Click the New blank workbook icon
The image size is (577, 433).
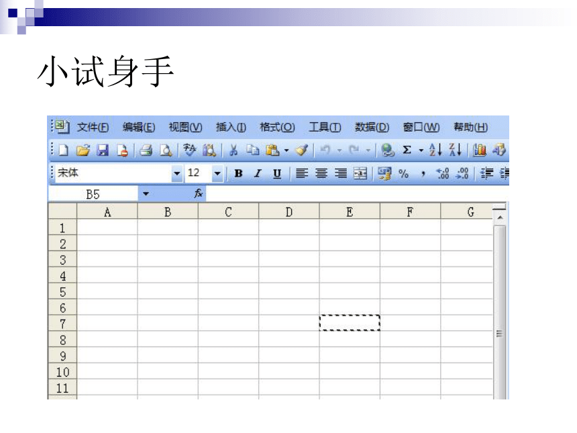tap(64, 150)
